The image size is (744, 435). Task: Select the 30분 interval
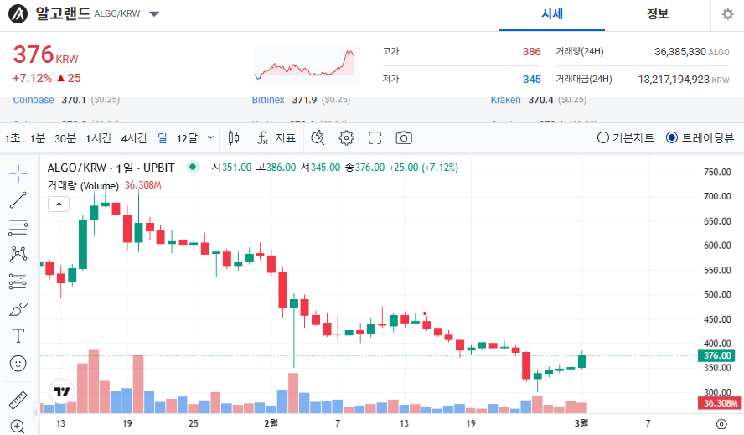pyautogui.click(x=65, y=138)
